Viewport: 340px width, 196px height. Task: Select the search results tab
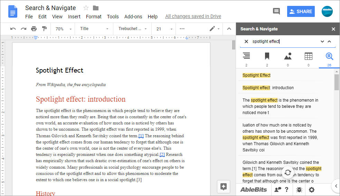click(x=329, y=59)
